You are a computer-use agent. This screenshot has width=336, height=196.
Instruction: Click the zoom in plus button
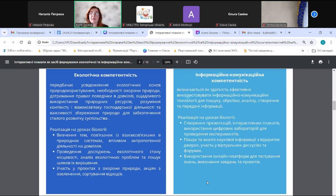point(177,62)
